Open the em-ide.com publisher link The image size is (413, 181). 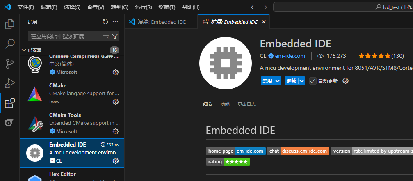[290, 56]
